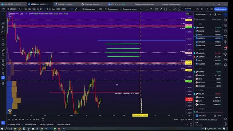This screenshot has height=131, width=233.
Task: Toggle lock all drawings in left toolbar
Action: pyautogui.click(x=3, y=69)
